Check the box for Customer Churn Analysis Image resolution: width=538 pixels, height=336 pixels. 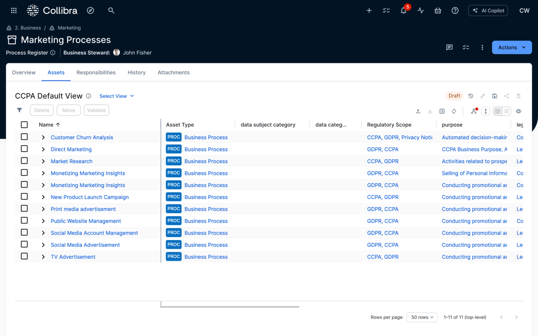tap(24, 137)
